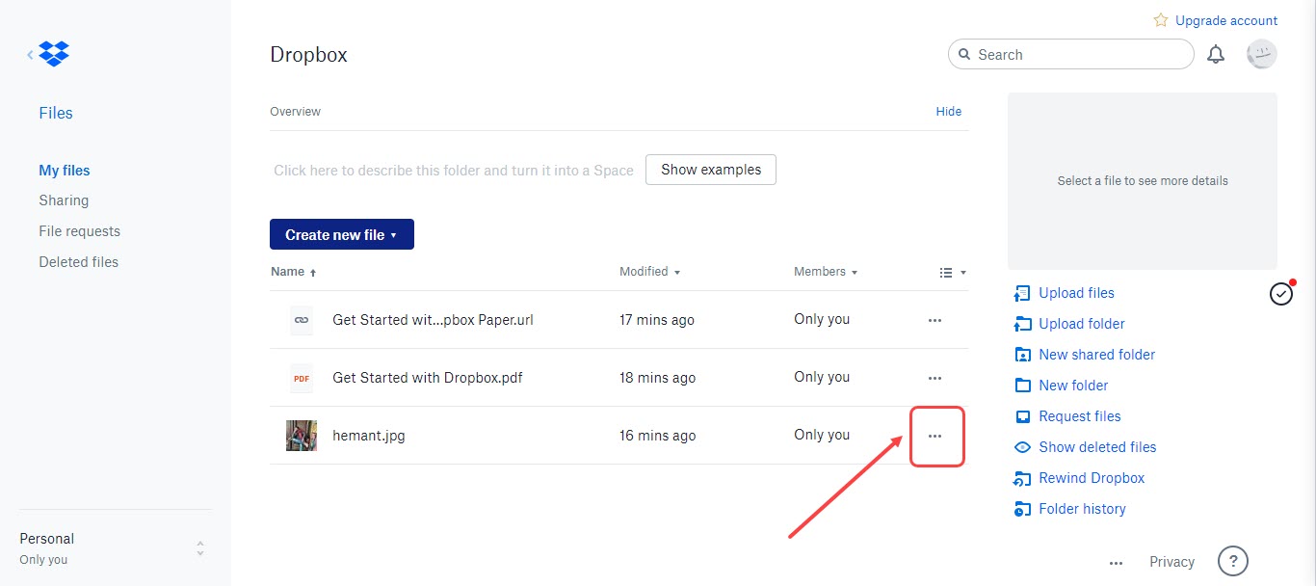Image resolution: width=1316 pixels, height=586 pixels.
Task: Click the Rewind Dropbox icon
Action: click(1022, 478)
